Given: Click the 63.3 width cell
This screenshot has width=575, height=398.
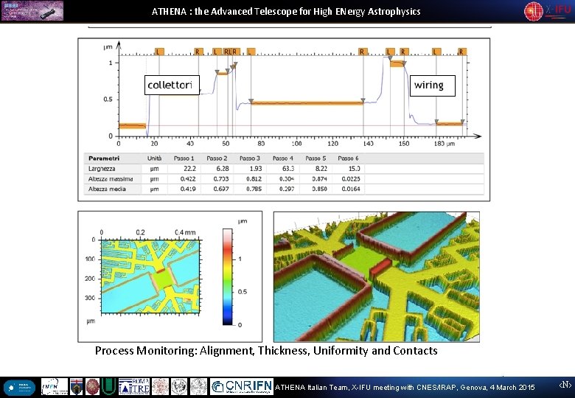Looking at the screenshot, I should [288, 169].
